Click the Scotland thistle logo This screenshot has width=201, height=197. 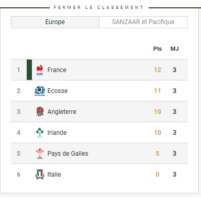pyautogui.click(x=40, y=91)
